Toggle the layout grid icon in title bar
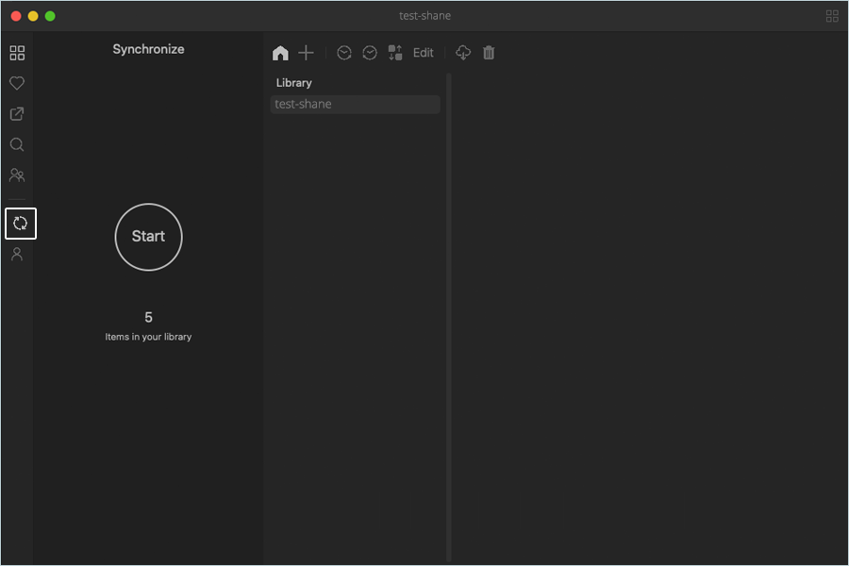 pyautogui.click(x=832, y=16)
